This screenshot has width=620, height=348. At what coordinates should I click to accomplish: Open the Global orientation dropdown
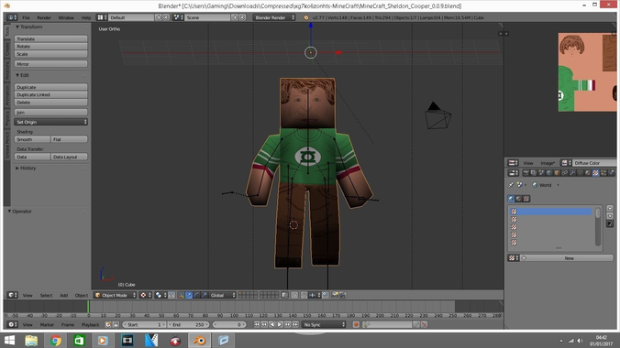223,295
